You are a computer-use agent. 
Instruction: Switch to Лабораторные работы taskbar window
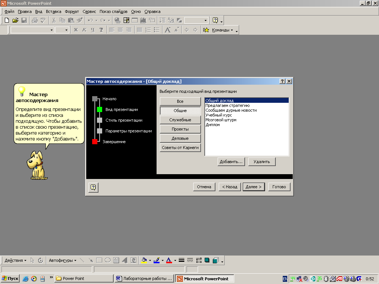click(144, 278)
